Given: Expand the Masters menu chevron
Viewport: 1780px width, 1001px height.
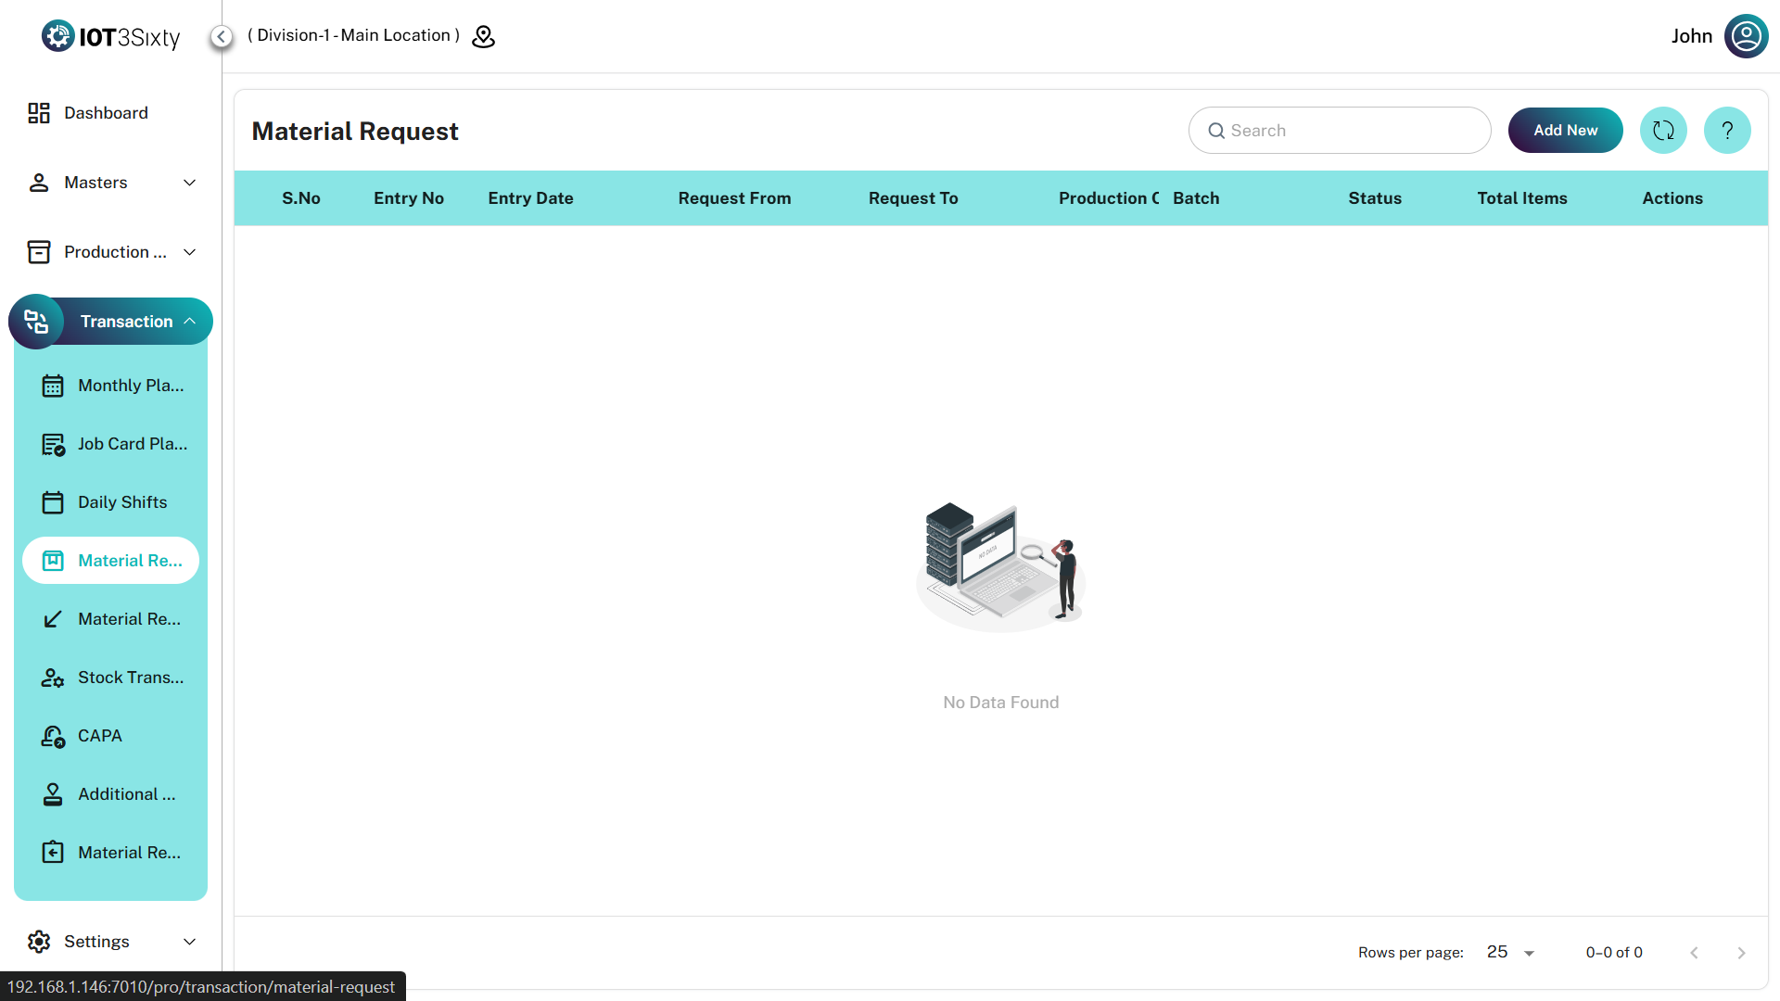Looking at the screenshot, I should coord(190,183).
